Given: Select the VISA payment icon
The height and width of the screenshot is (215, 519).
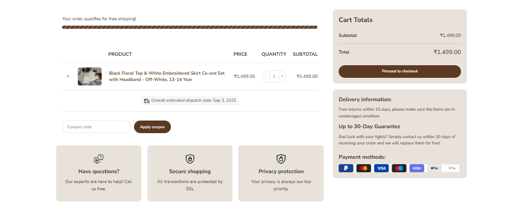Looking at the screenshot, I should [381, 168].
